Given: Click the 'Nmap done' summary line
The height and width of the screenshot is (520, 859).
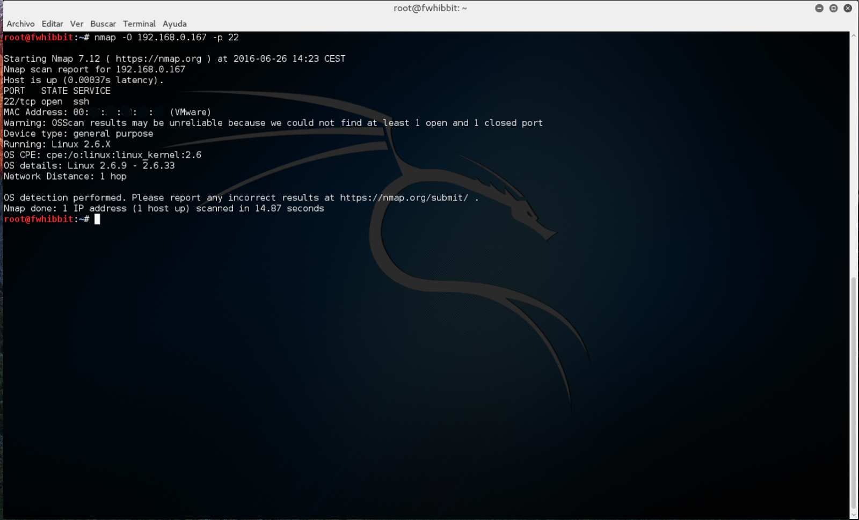Looking at the screenshot, I should coord(164,208).
